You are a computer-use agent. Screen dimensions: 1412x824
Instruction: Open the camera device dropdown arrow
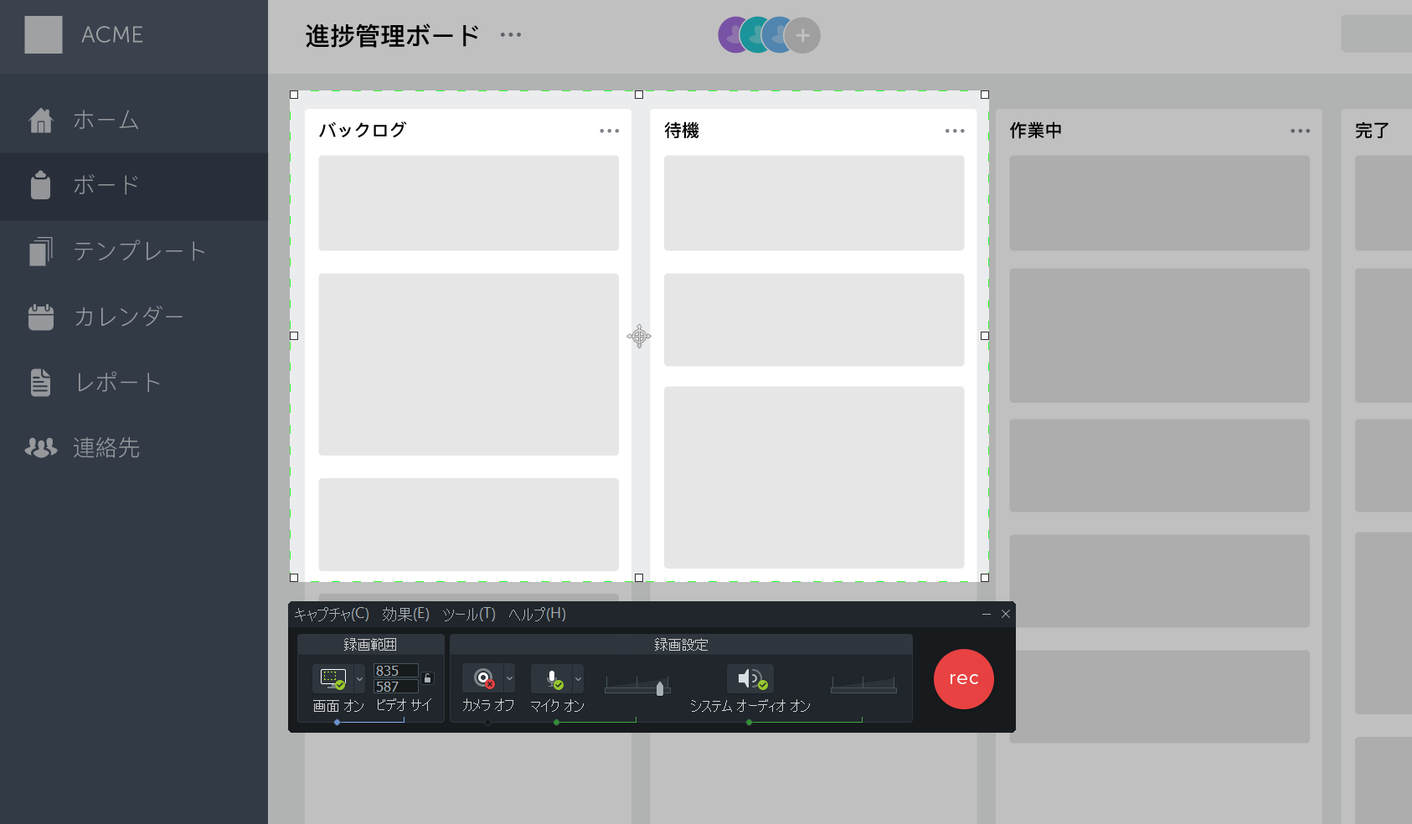(x=509, y=678)
